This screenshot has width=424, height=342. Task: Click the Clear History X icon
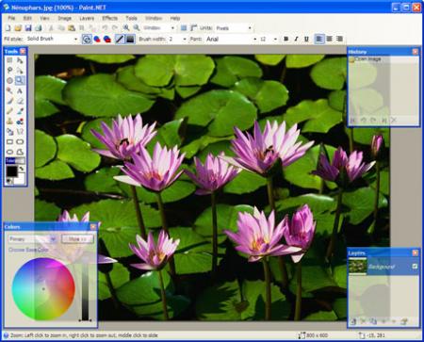point(394,120)
